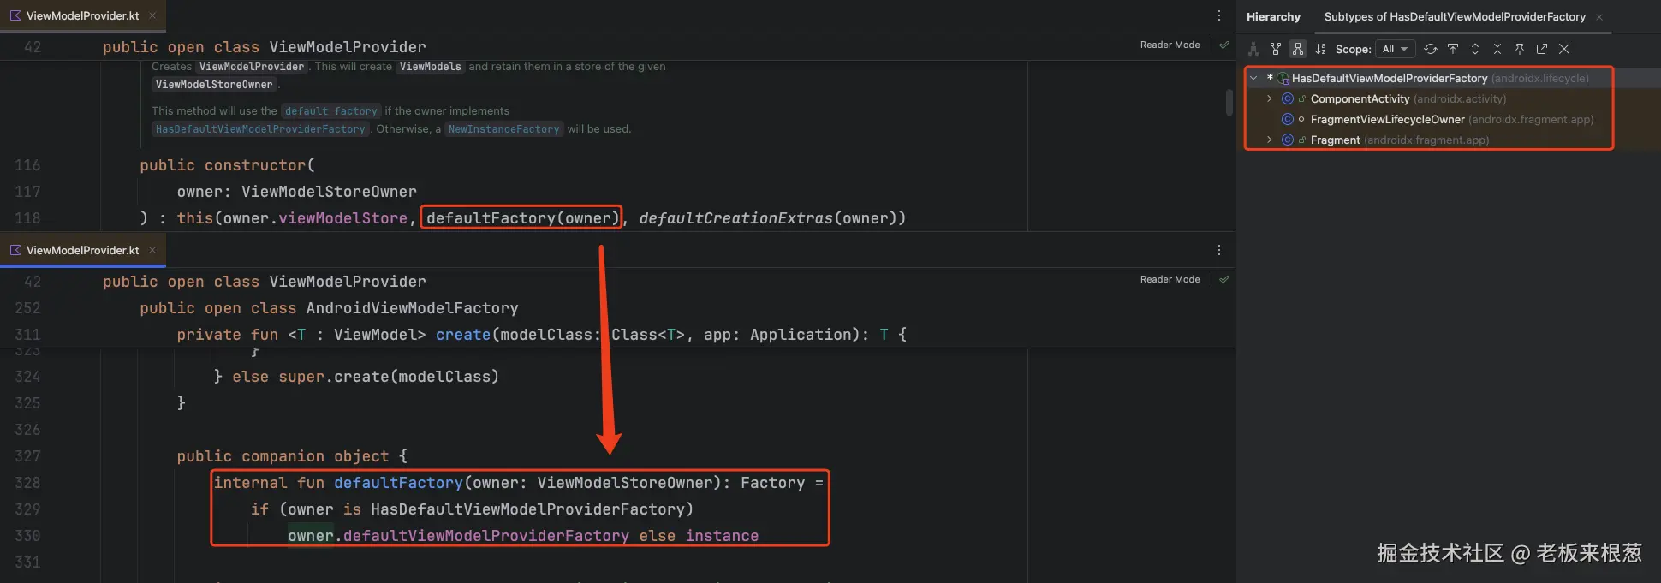Click the green inspection checkmark in top editor

click(1224, 45)
